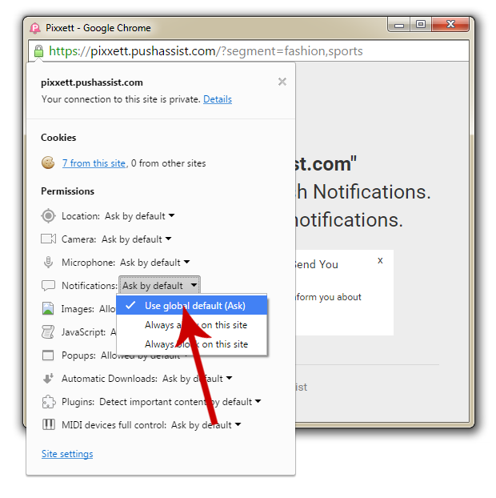The width and height of the screenshot is (496, 498).
Task: Click the cookie icon
Action: pyautogui.click(x=48, y=163)
